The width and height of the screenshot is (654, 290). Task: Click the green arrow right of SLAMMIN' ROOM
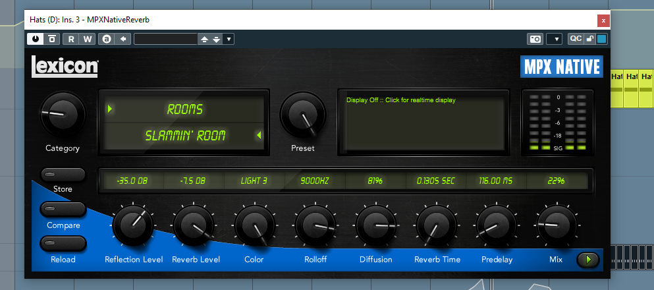259,134
